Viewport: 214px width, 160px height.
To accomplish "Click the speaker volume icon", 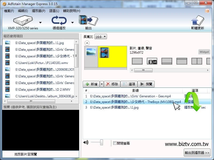I will (x=86, y=142).
